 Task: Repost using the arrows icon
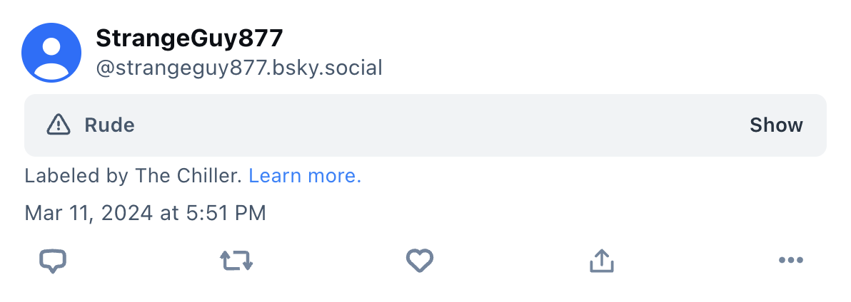coord(236,261)
